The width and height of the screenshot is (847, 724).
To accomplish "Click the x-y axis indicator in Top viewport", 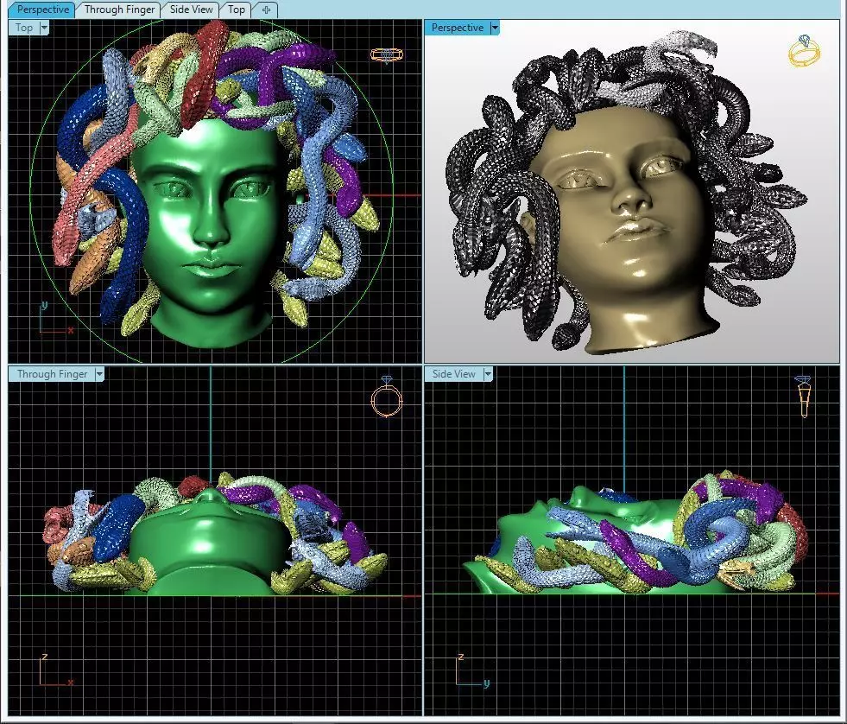I will (56, 318).
